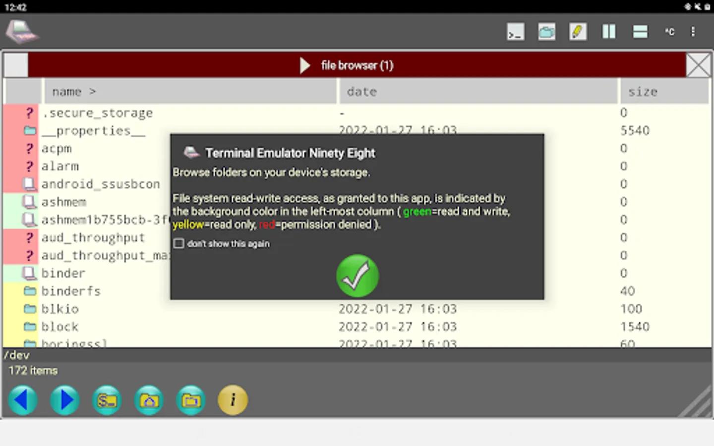Open the text editor pencil icon
This screenshot has width=714, height=446.
point(578,32)
